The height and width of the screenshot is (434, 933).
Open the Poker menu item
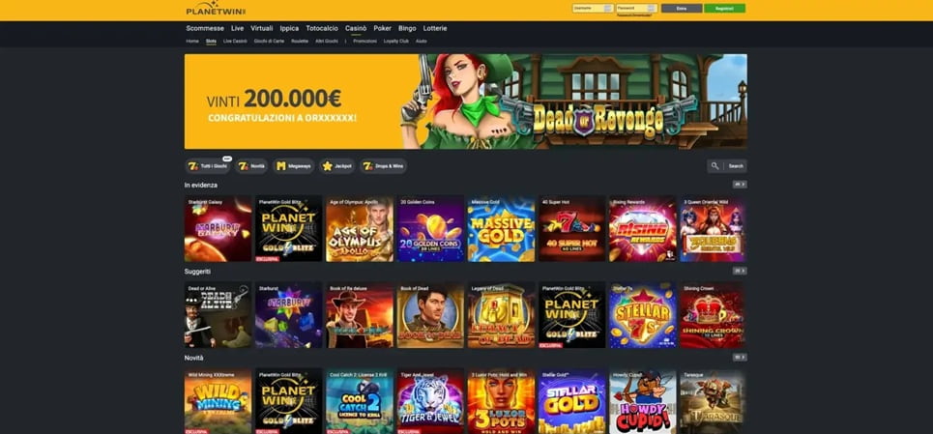pos(383,28)
